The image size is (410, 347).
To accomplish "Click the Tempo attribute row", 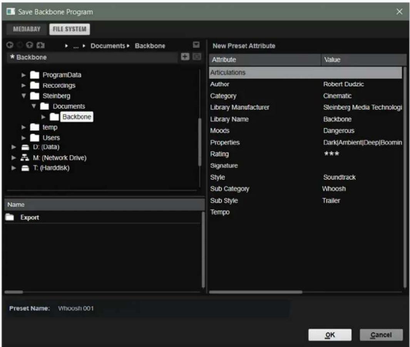I will tap(305, 212).
